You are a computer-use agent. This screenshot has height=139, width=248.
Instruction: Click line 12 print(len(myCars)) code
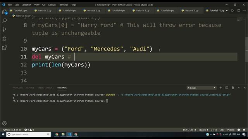[61, 65]
